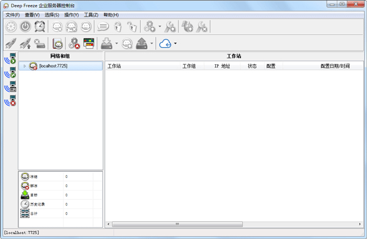Click the restart workstation snowflake-wheel icon

point(11,26)
